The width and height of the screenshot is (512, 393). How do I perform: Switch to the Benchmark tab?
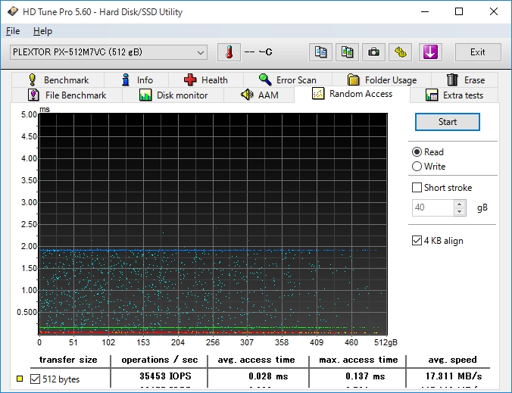[58, 80]
